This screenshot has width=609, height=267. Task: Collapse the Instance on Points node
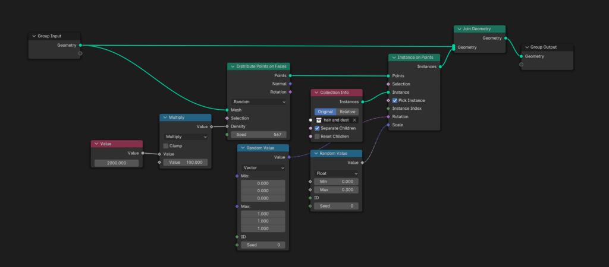[394, 58]
